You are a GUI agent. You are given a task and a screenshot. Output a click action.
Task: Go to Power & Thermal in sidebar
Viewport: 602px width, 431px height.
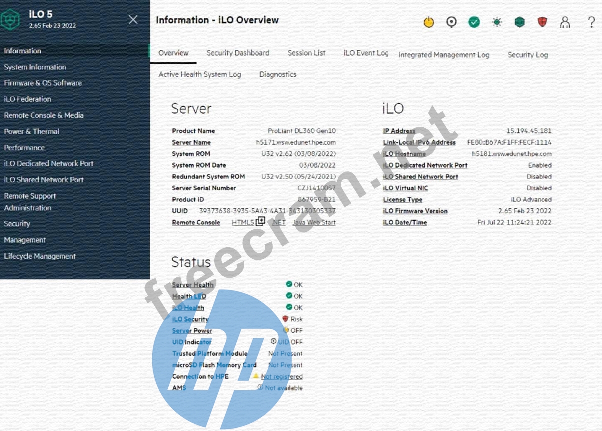(32, 131)
